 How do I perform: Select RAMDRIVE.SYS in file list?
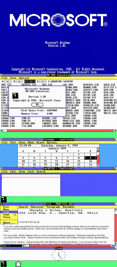[x=71, y=123]
